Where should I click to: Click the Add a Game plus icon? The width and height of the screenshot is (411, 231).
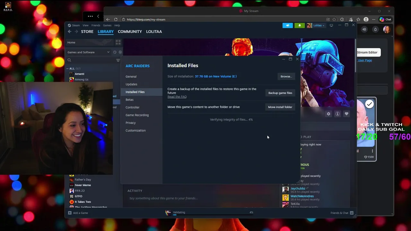(70, 213)
